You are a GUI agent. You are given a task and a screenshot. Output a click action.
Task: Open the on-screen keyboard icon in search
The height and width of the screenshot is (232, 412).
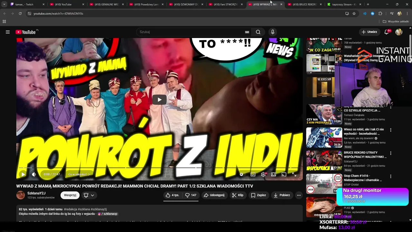pos(247,32)
